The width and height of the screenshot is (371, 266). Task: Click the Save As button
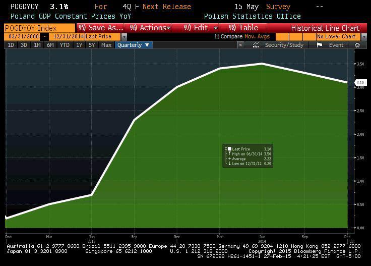coord(100,28)
